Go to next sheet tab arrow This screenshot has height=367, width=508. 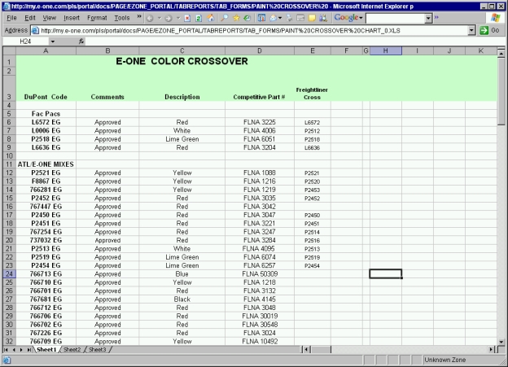(21, 350)
